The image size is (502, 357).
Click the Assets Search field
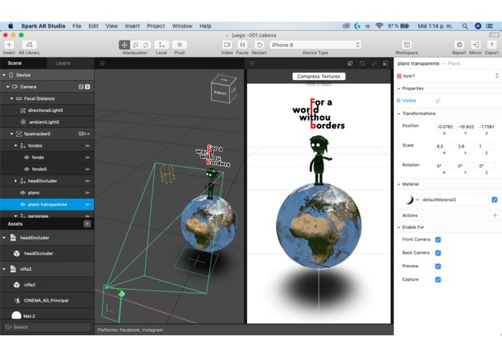point(48,327)
